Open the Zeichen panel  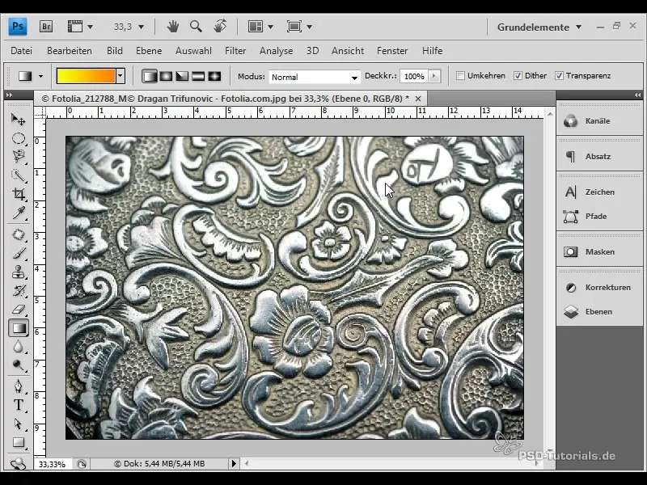599,192
